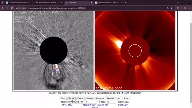192x108 pixels.
Task: Reload the page with the refresh icon
Action: tap(12, 8)
